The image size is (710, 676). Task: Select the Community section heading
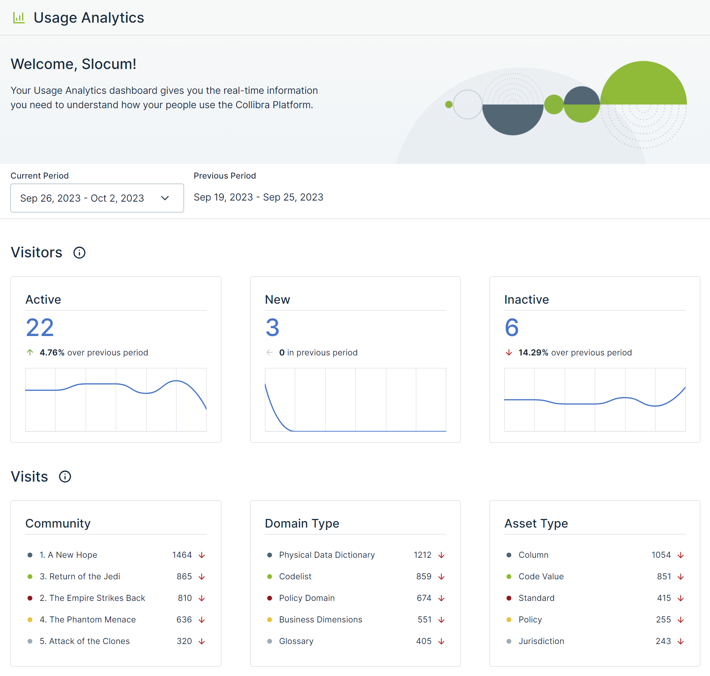click(x=58, y=524)
